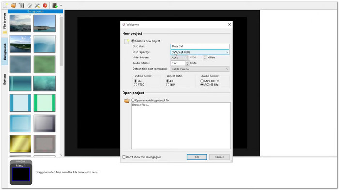Pick the cloudy coast background thumbnail
Viewport: 339px width, 190px height.
[x=20, y=23]
